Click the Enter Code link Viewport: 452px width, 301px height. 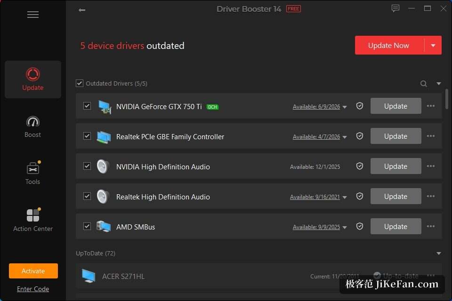33,289
